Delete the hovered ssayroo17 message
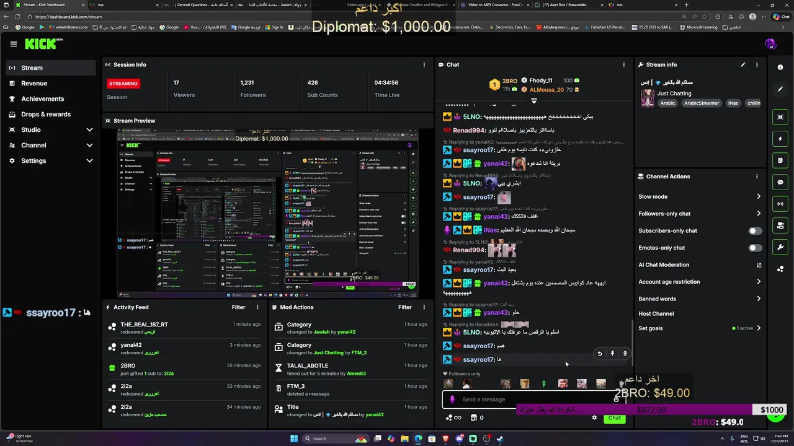794x446 pixels. click(x=625, y=354)
